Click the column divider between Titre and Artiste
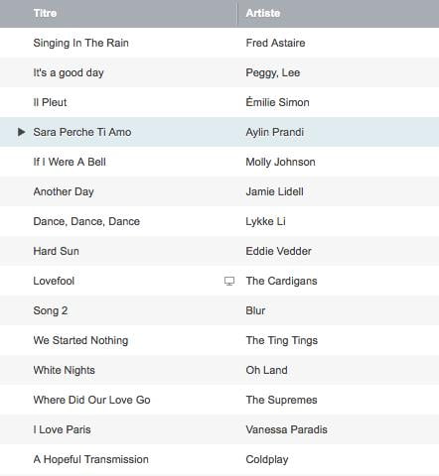The width and height of the screenshot is (439, 476). [237, 14]
